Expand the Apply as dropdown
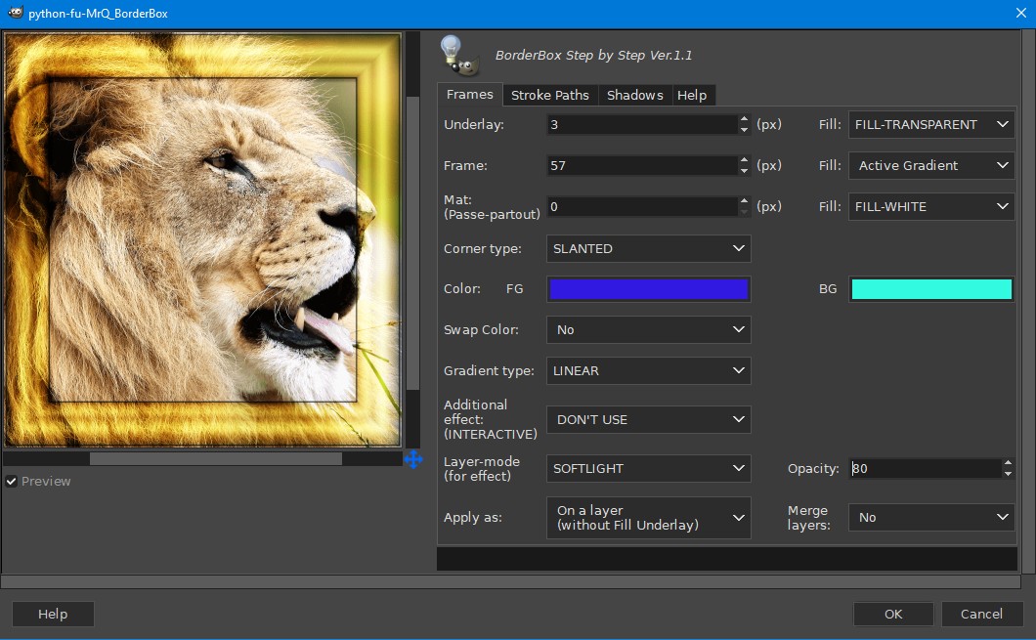The image size is (1036, 640). (648, 518)
